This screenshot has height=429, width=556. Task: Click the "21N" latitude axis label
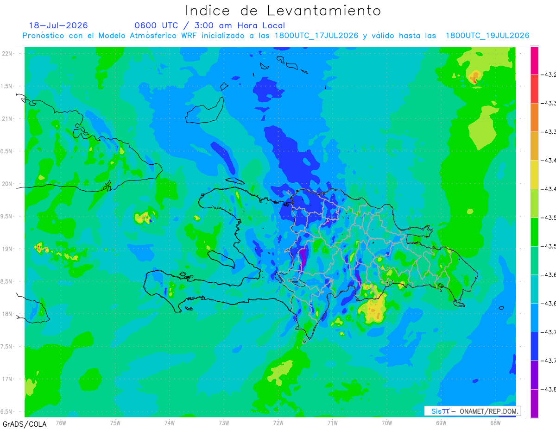pos(7,119)
